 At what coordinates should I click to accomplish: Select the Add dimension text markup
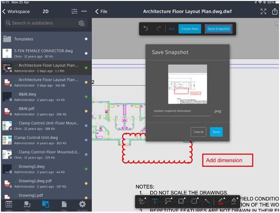227,160
